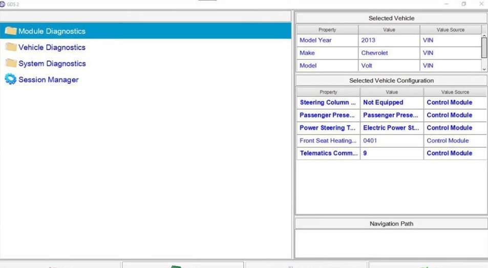This screenshot has width=488, height=268.
Task: Select the Steering Column ... property cell
Action: [x=328, y=102]
